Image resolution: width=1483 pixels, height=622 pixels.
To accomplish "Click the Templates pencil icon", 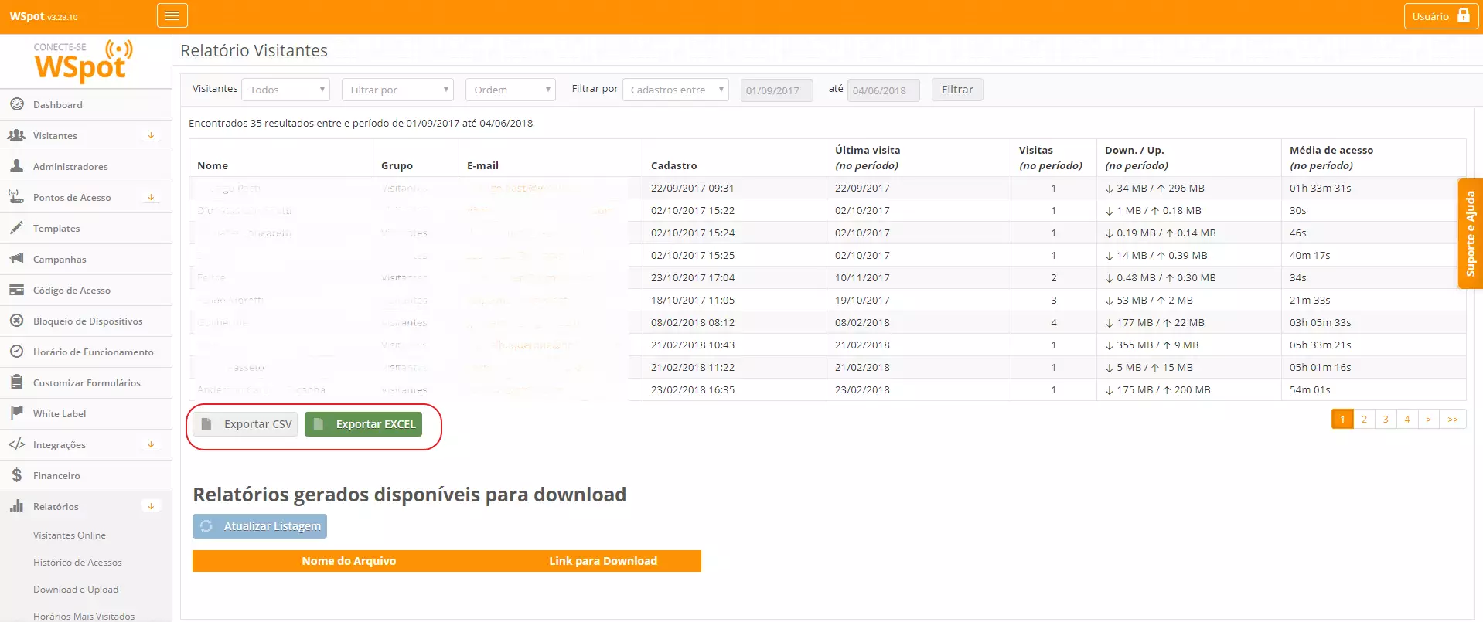I will click(x=16, y=228).
